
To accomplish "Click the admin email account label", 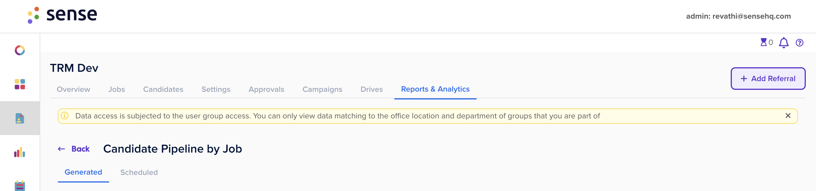I will 738,16.
